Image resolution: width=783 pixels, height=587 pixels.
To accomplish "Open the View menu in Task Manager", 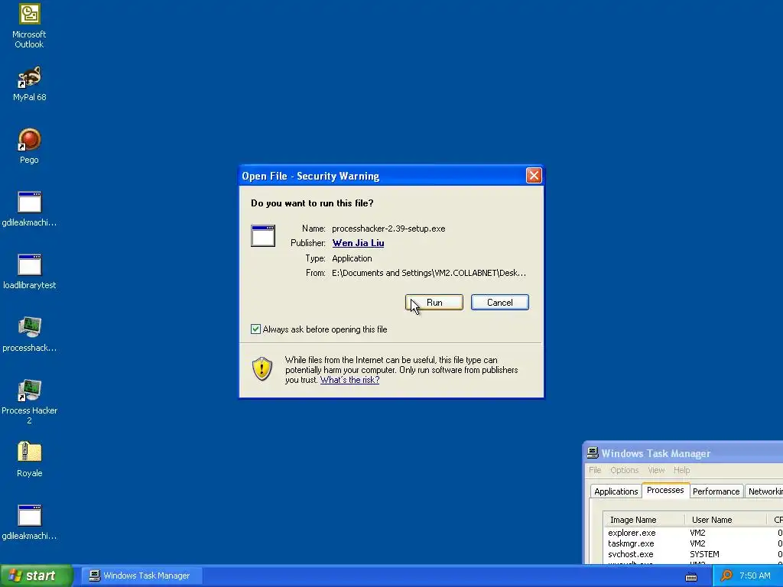I will [656, 470].
